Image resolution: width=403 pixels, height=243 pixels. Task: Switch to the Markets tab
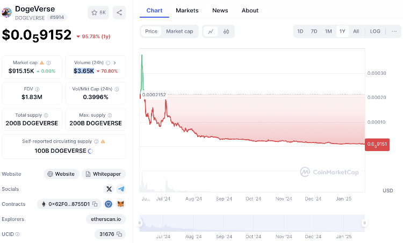click(187, 11)
